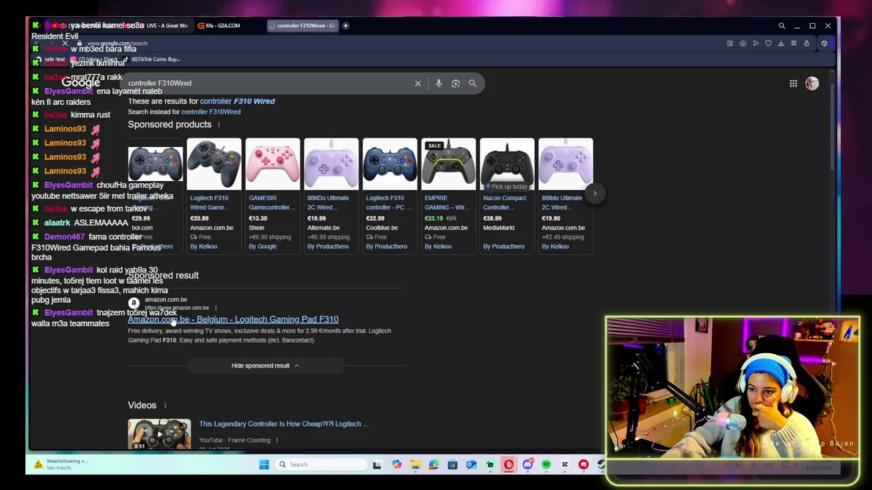Open Task View on the taskbar

click(x=377, y=465)
